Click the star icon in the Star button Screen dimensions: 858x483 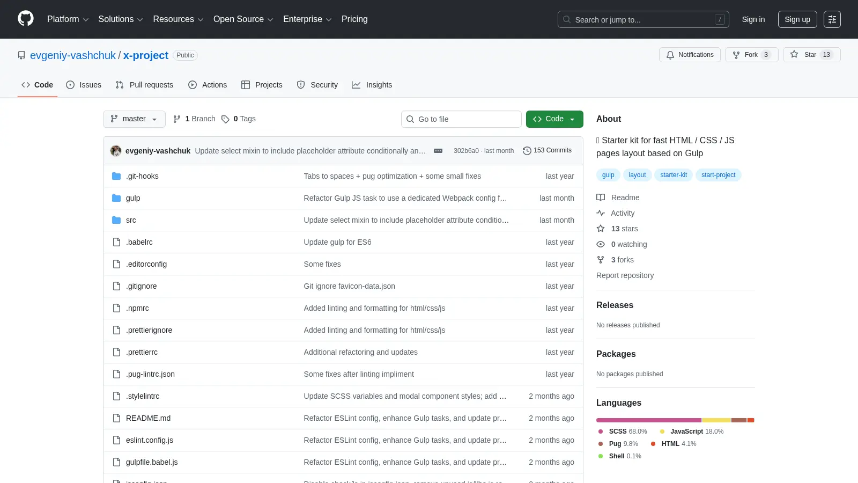pyautogui.click(x=794, y=54)
